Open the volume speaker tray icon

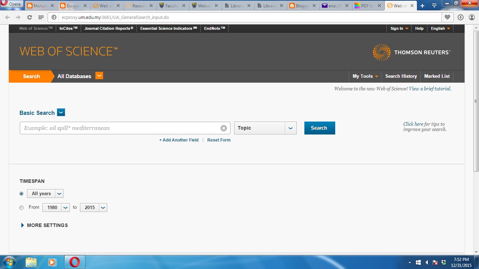click(427, 262)
